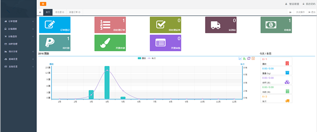Toggle the 车次 series in chart legend
The image size is (317, 132).
click(x=152, y=58)
